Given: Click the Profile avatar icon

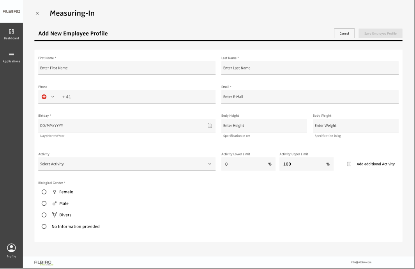Looking at the screenshot, I should [x=11, y=248].
